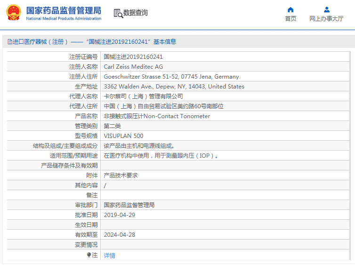This screenshot has height=265, width=355.
Task: Click the 结构及组成/主要组成成分 label
Action: (65, 146)
